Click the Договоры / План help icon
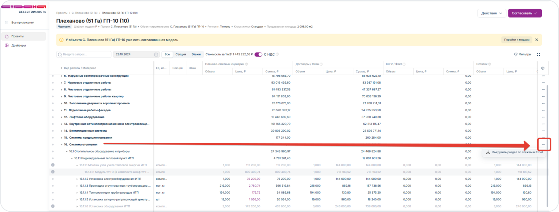 [321, 64]
